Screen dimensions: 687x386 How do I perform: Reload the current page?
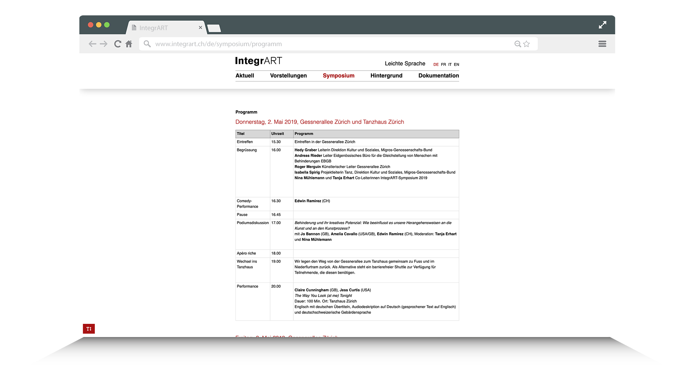pyautogui.click(x=117, y=44)
